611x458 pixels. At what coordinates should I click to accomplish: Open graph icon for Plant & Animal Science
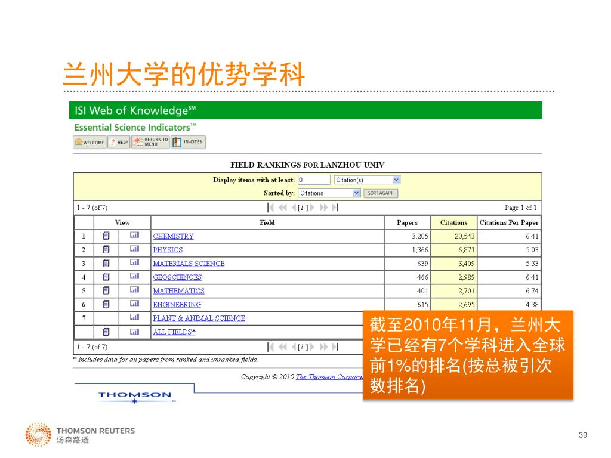click(134, 317)
